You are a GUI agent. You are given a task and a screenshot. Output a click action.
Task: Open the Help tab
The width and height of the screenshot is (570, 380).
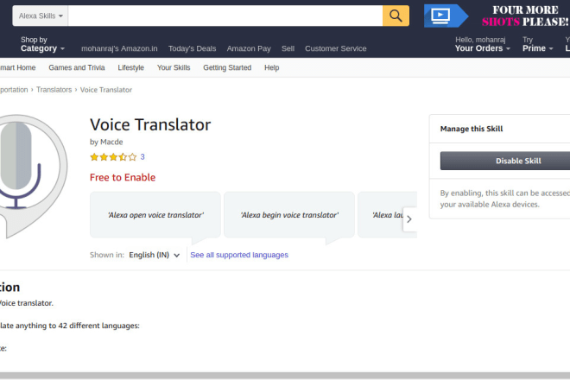click(271, 67)
